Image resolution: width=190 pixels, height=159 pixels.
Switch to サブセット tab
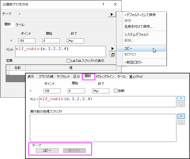coord(63,77)
